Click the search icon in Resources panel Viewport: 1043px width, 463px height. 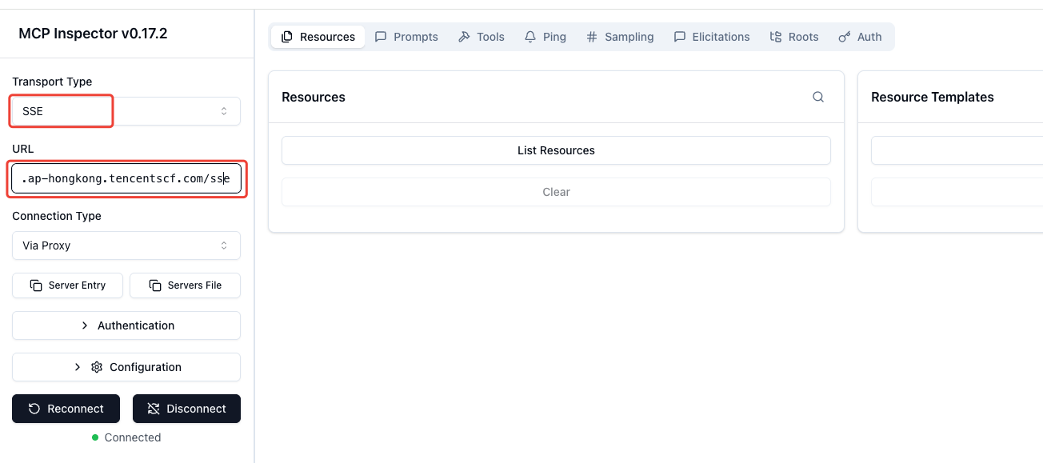tap(817, 97)
